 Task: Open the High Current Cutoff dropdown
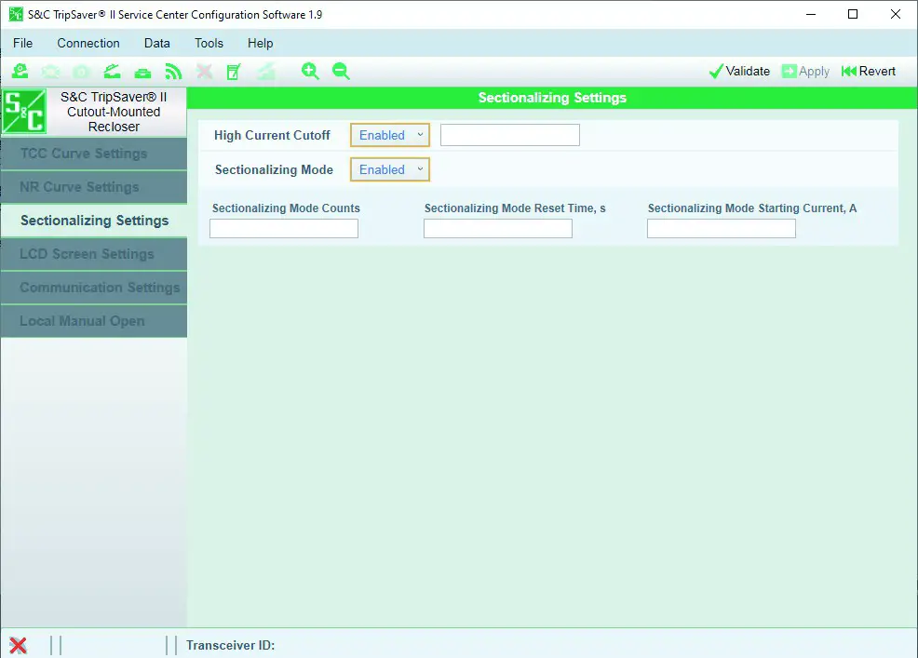(x=390, y=135)
